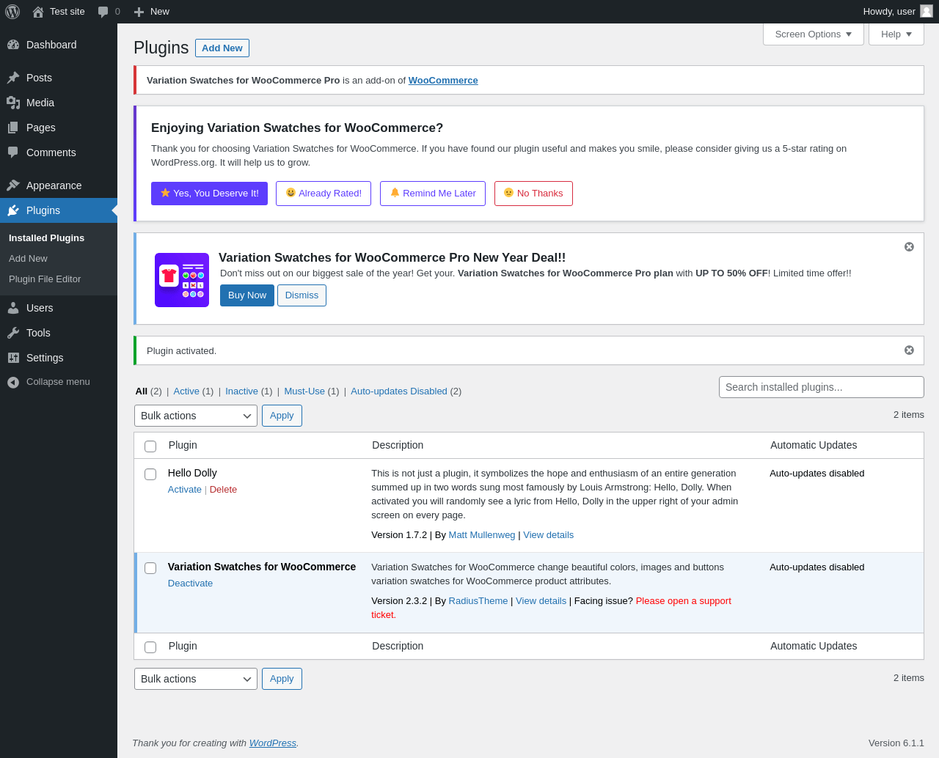Click the Appearance paintbrush icon
Image resolution: width=939 pixels, height=758 pixels.
coord(13,185)
